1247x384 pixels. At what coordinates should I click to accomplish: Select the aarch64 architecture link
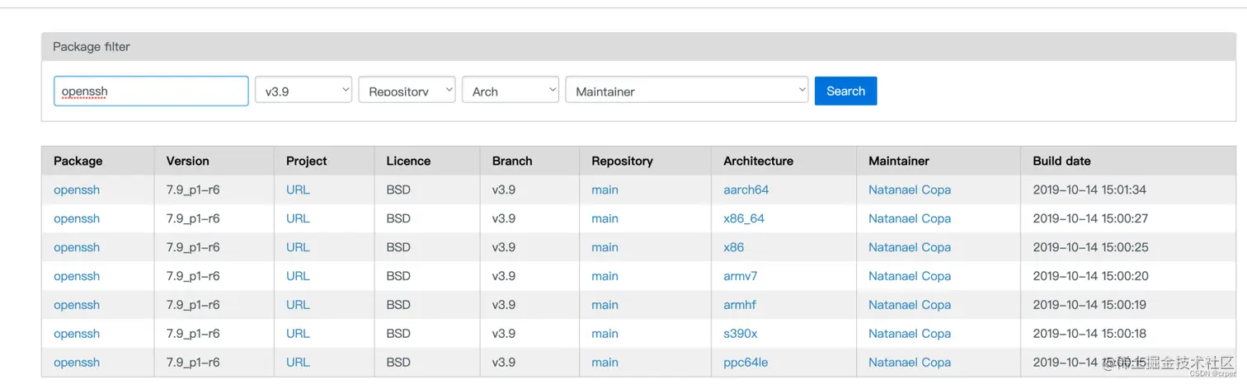[746, 190]
